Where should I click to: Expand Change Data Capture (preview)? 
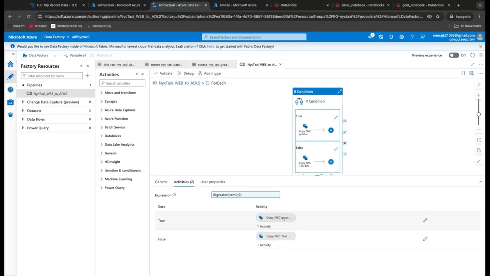click(23, 102)
